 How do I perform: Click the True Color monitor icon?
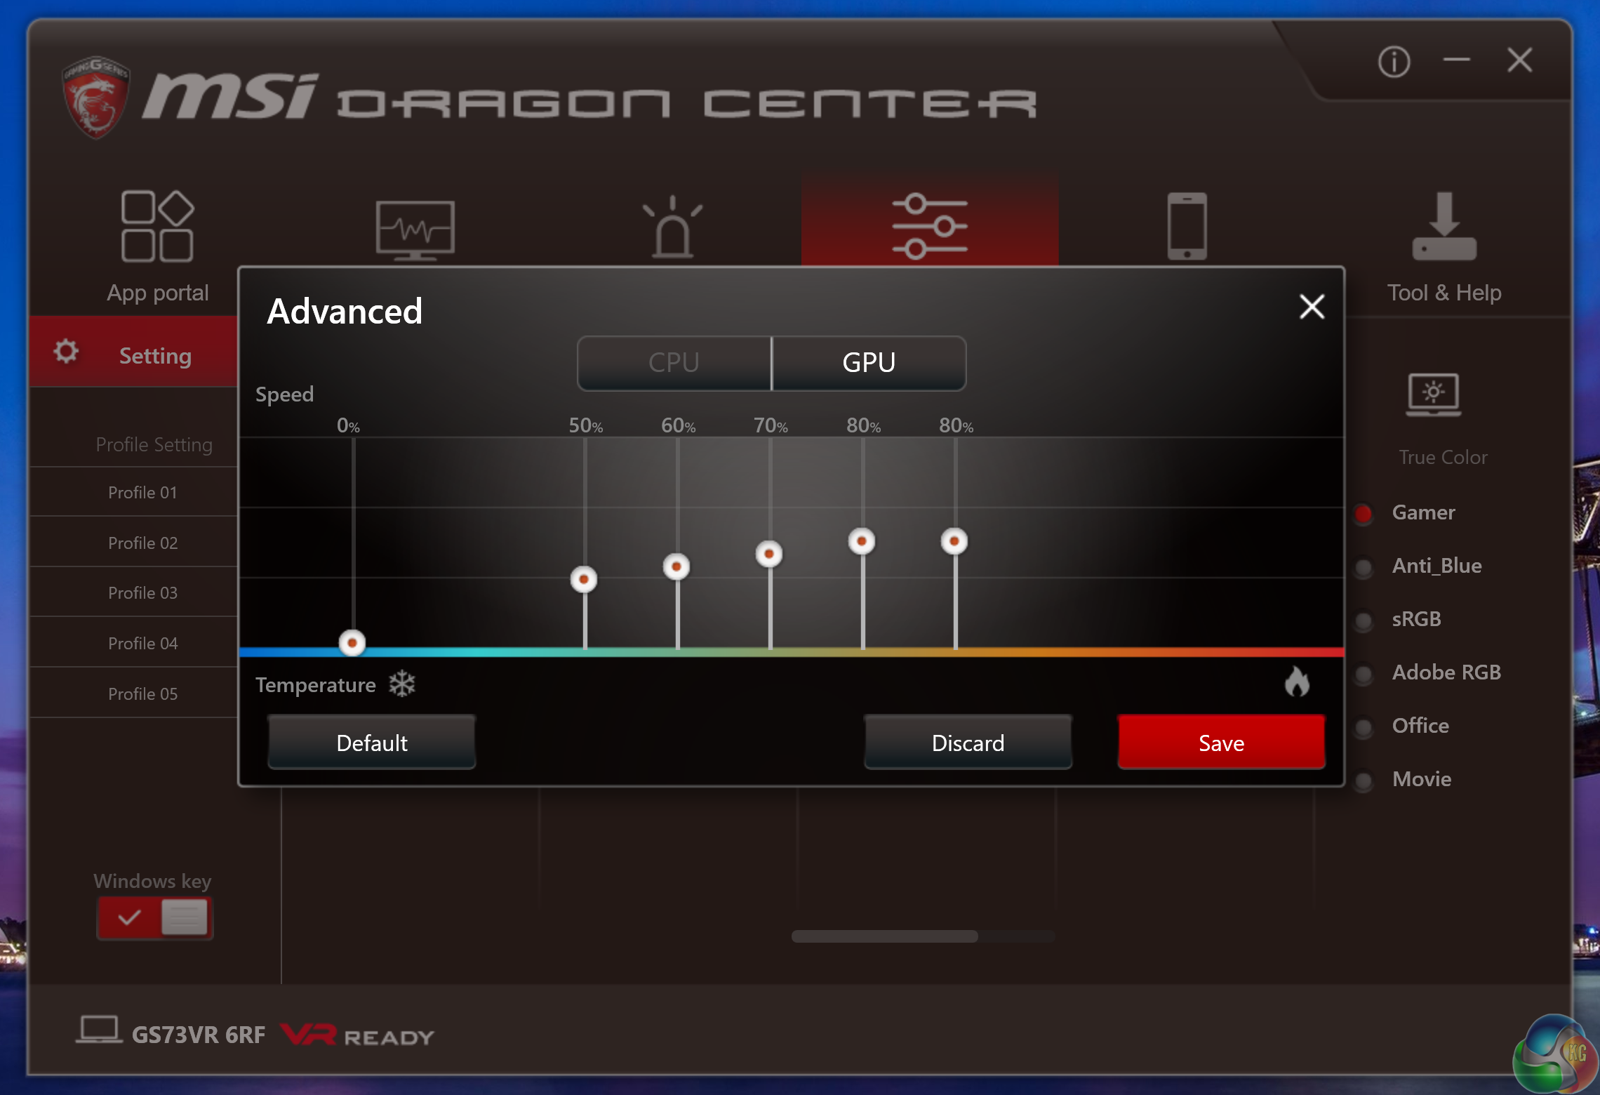(x=1433, y=394)
